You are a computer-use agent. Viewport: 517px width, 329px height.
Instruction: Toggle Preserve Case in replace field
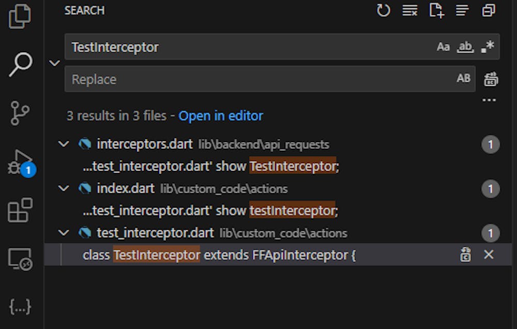coord(464,79)
